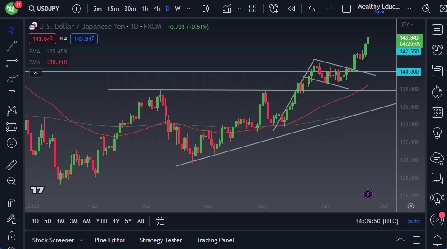Image resolution: width=447 pixels, height=249 pixels.
Task: Open the candlestick chart style selector
Action: (206, 9)
